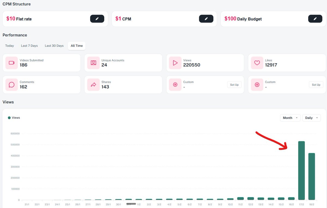Click the CPM Structure heading
327x208 pixels.
(x=17, y=4)
